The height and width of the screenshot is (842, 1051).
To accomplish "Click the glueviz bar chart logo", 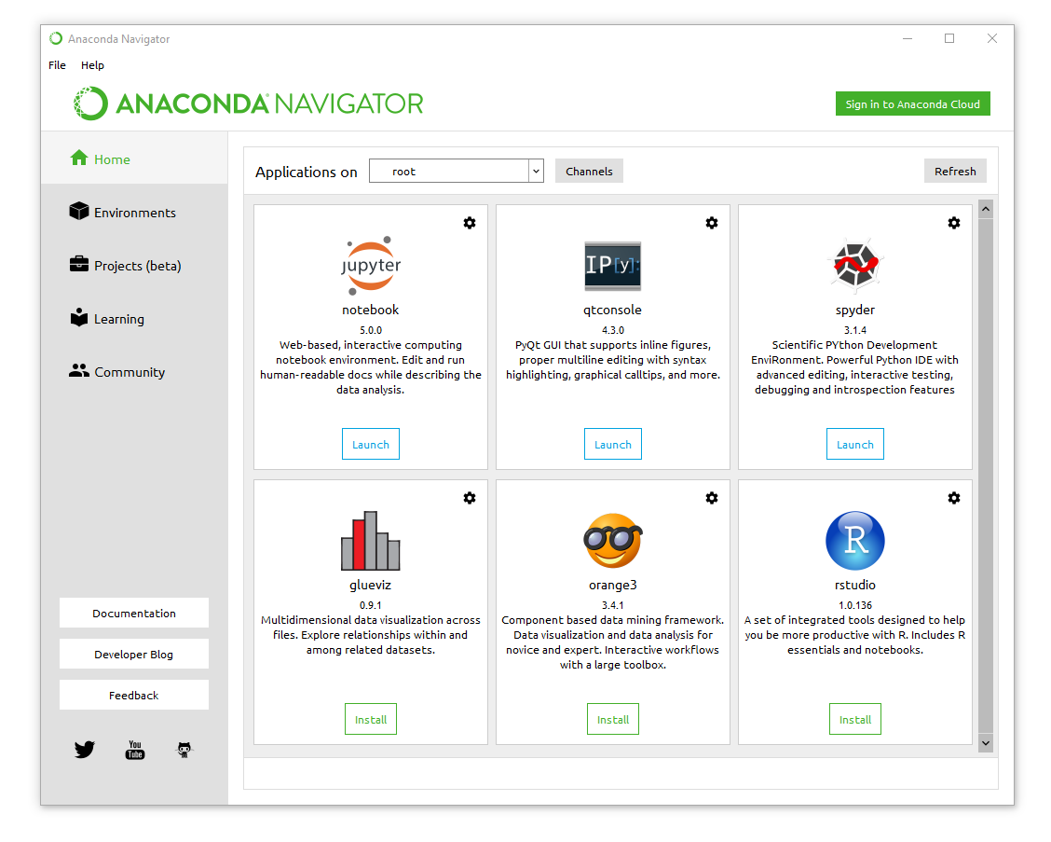I will click(x=371, y=540).
